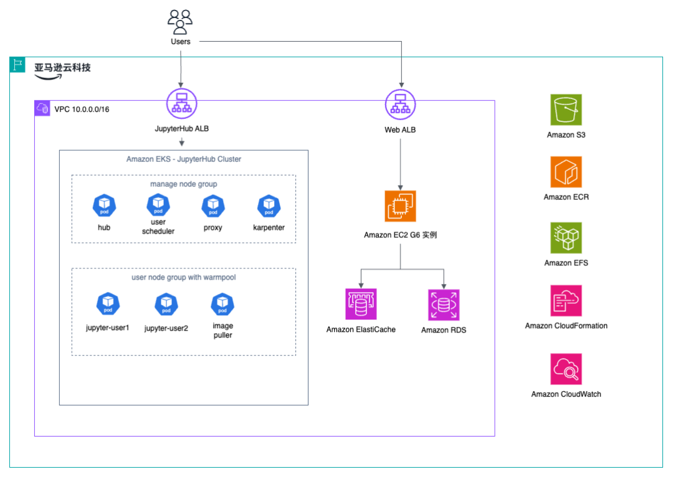Select the 'Users' label
This screenshot has height=477, width=673.
click(x=180, y=42)
